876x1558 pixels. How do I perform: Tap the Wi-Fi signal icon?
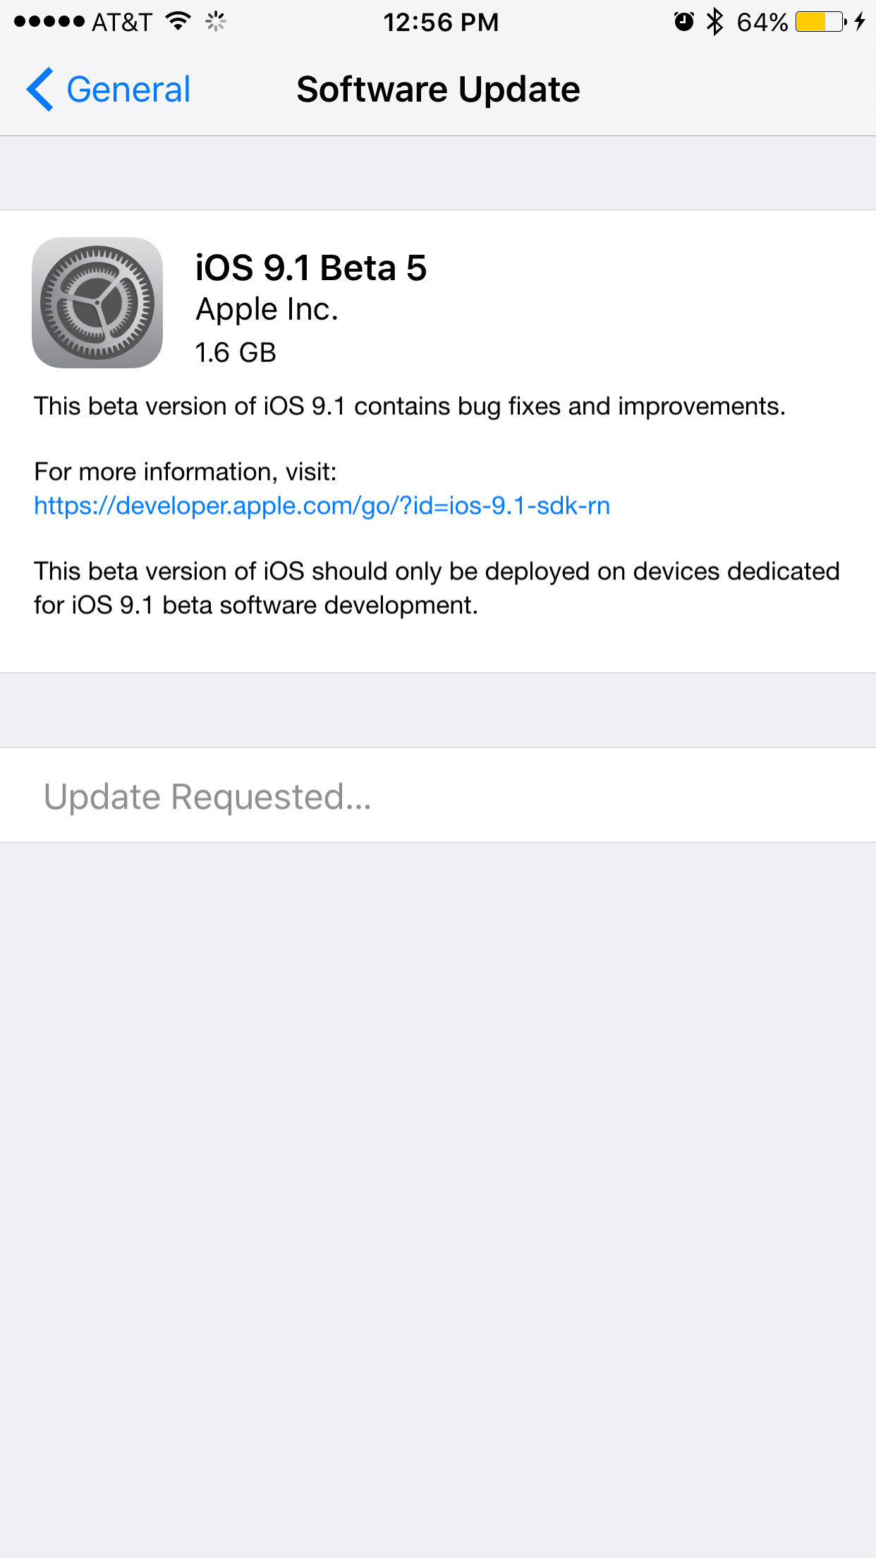tap(178, 22)
